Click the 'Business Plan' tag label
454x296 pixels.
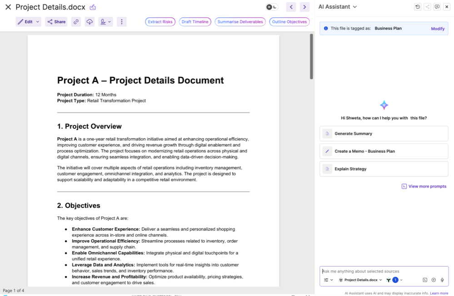(388, 28)
